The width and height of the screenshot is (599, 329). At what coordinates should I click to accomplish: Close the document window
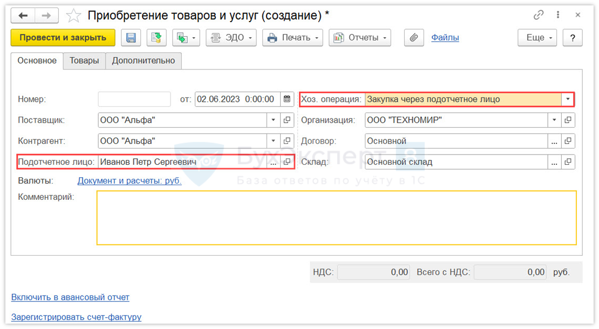point(577,15)
